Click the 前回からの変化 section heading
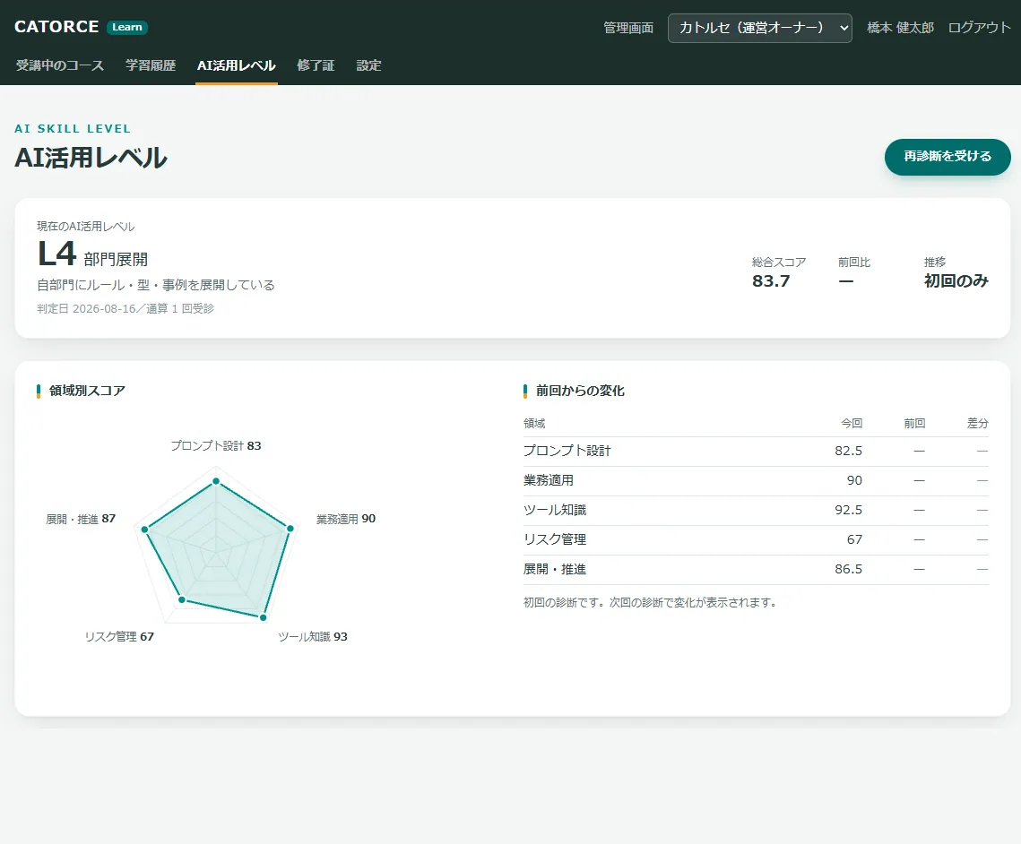 click(579, 392)
